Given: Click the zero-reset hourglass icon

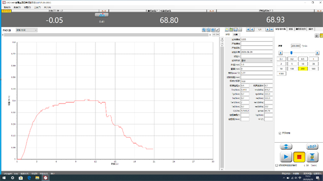Looking at the screenshot, I should [312, 157].
